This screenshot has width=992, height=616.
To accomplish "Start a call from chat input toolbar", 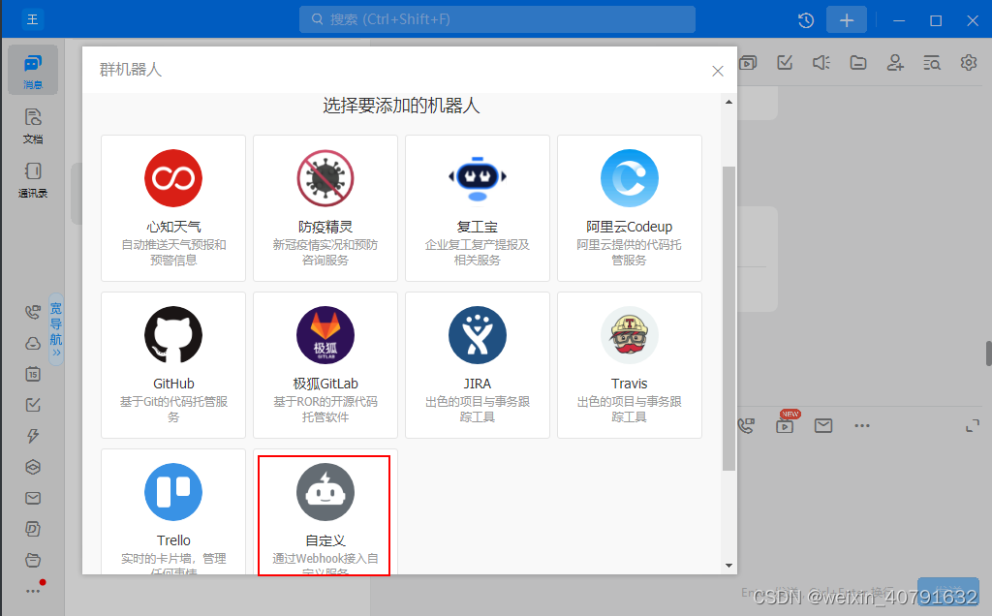I will [x=747, y=425].
